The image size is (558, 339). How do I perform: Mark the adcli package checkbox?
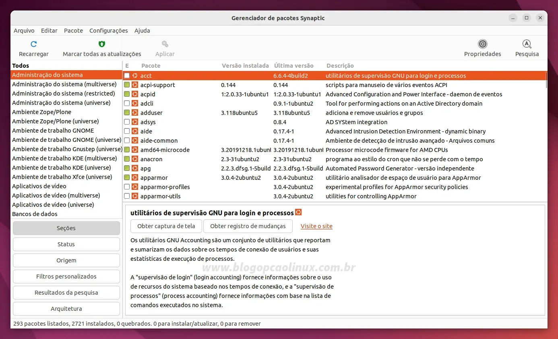(127, 103)
